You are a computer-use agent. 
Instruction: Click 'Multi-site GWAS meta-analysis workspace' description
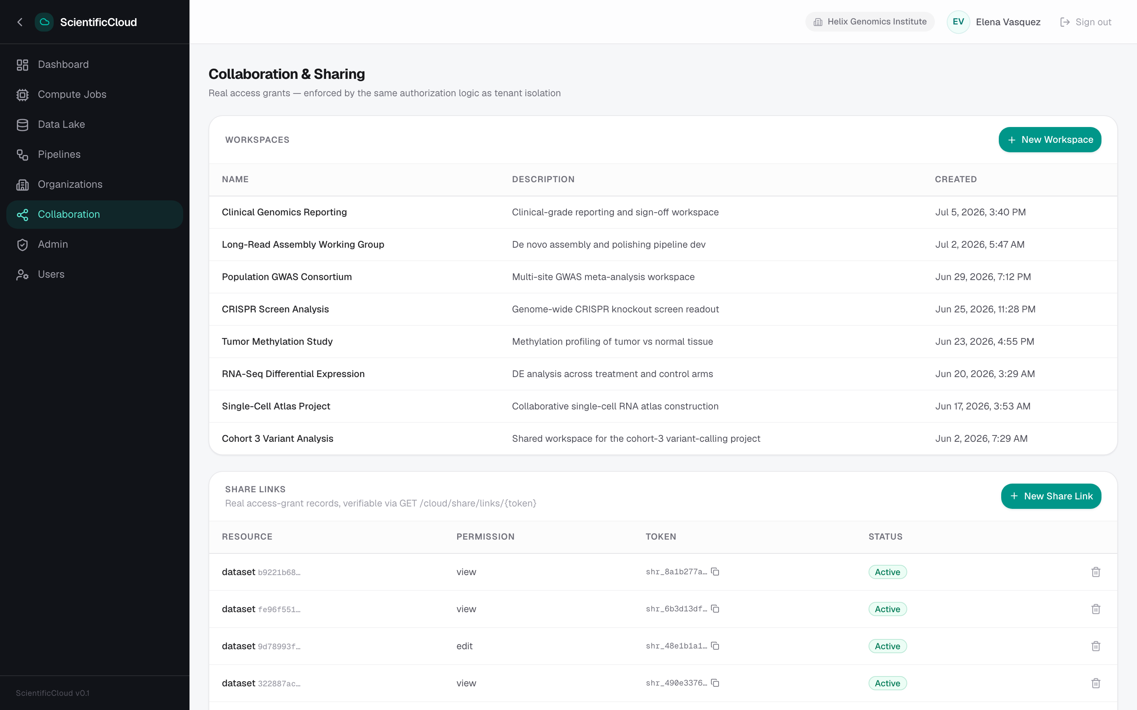pyautogui.click(x=603, y=277)
